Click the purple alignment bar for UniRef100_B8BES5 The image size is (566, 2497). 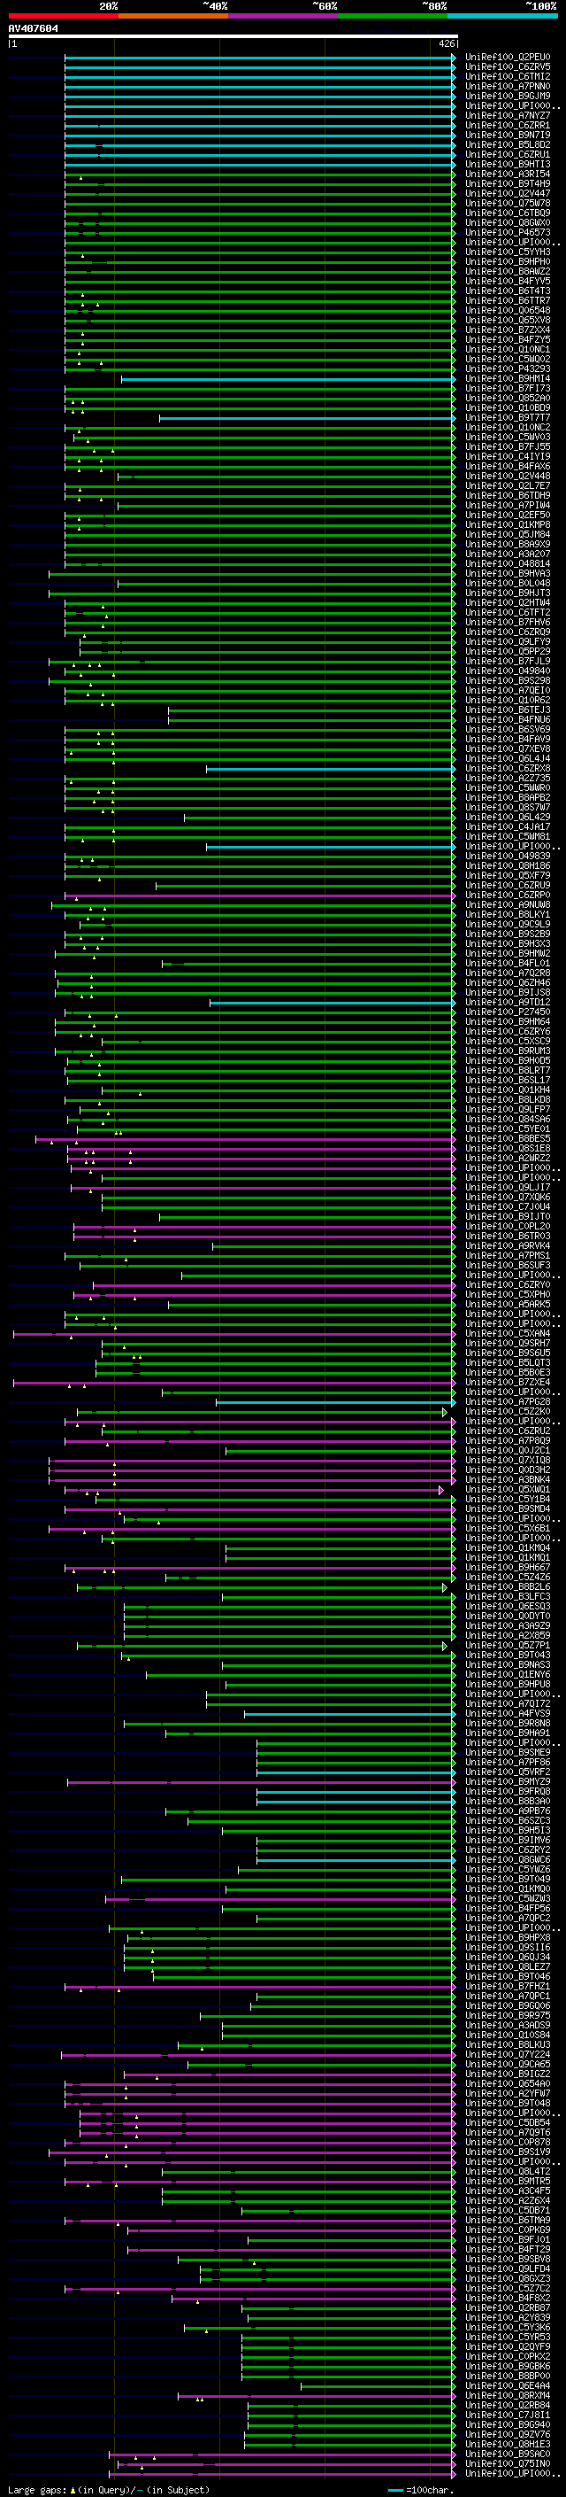(246, 1139)
